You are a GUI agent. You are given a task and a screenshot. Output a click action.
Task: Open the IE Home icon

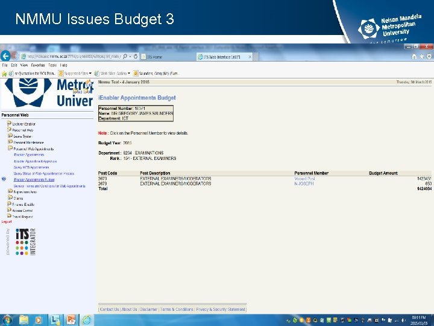click(x=414, y=57)
